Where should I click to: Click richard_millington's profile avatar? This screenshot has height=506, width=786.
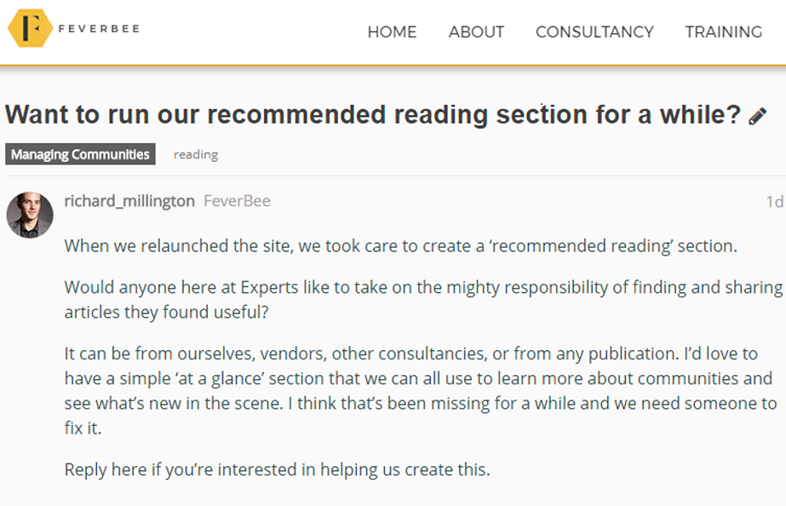tap(30, 215)
